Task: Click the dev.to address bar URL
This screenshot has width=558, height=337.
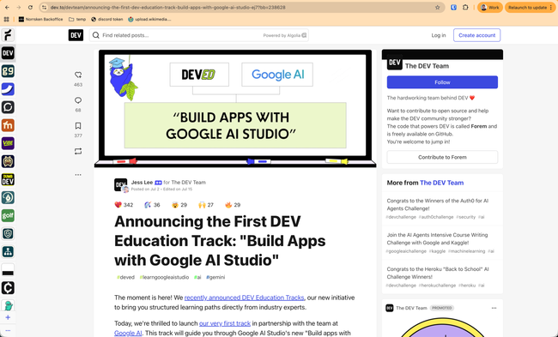Action: [167, 7]
